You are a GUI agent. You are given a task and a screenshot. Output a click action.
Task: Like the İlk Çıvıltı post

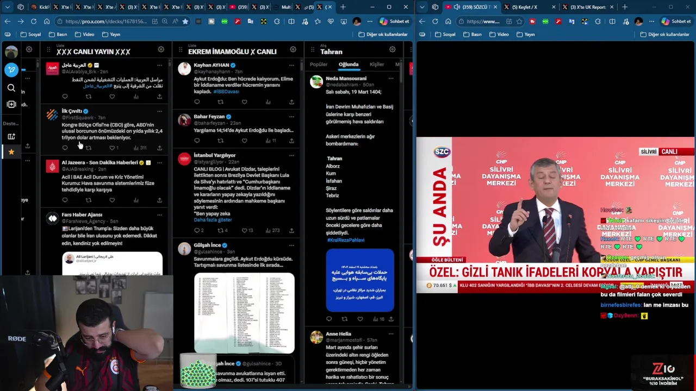112,148
